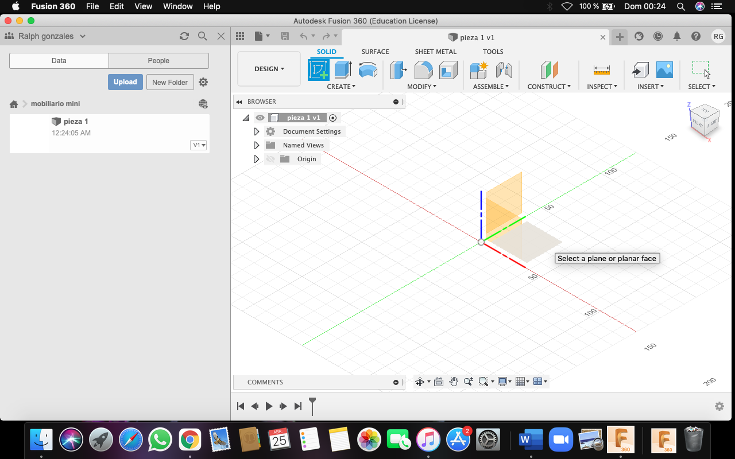Viewport: 735px width, 459px height.
Task: Click the Save icon
Action: 284,36
